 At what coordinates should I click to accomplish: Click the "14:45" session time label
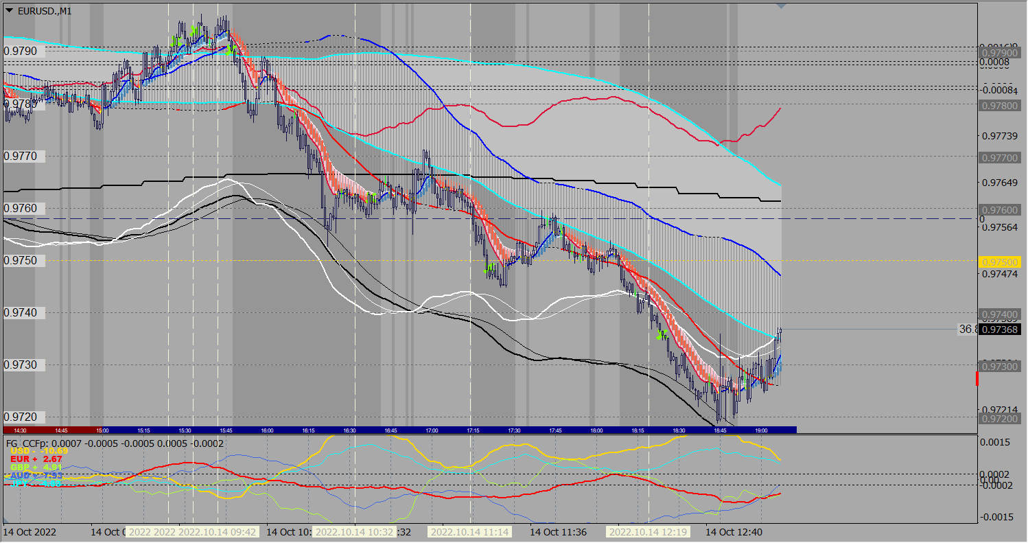click(61, 430)
